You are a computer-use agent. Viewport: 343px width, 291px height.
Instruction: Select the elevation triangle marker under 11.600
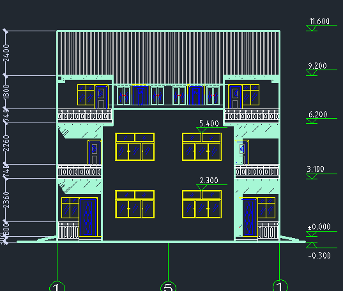tap(312, 28)
